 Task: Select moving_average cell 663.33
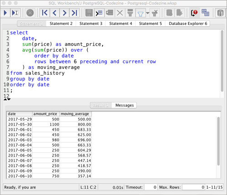[x=76, y=145]
